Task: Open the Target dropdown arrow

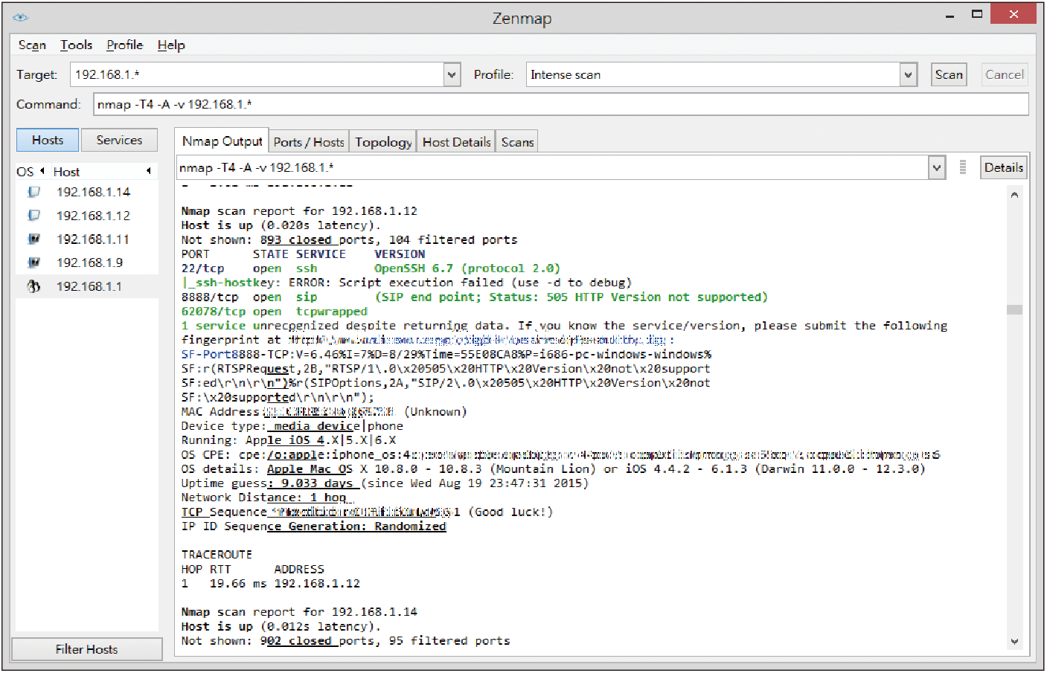Action: click(x=452, y=74)
